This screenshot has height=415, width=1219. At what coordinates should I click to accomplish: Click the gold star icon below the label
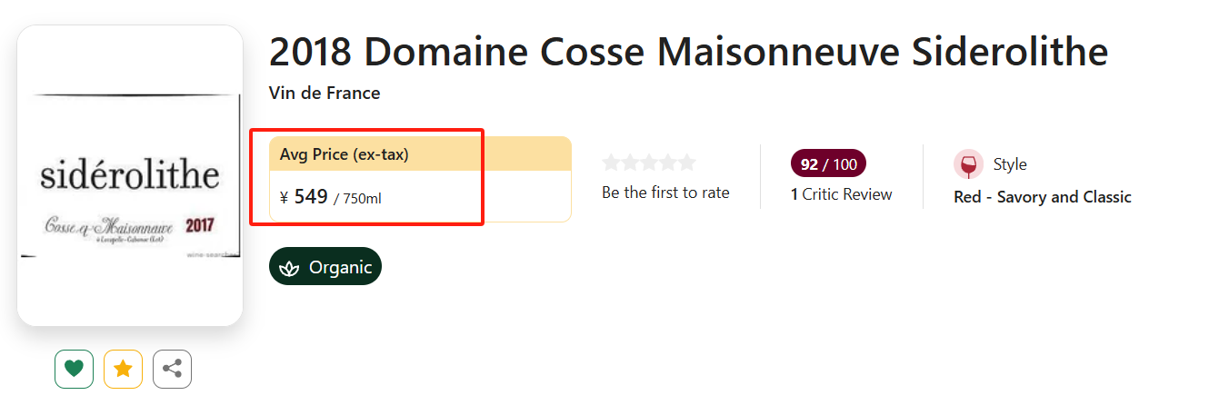click(123, 369)
